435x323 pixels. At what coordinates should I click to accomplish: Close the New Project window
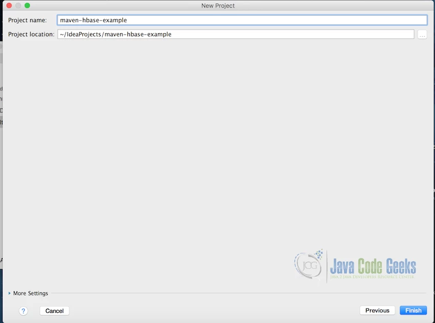tap(9, 5)
